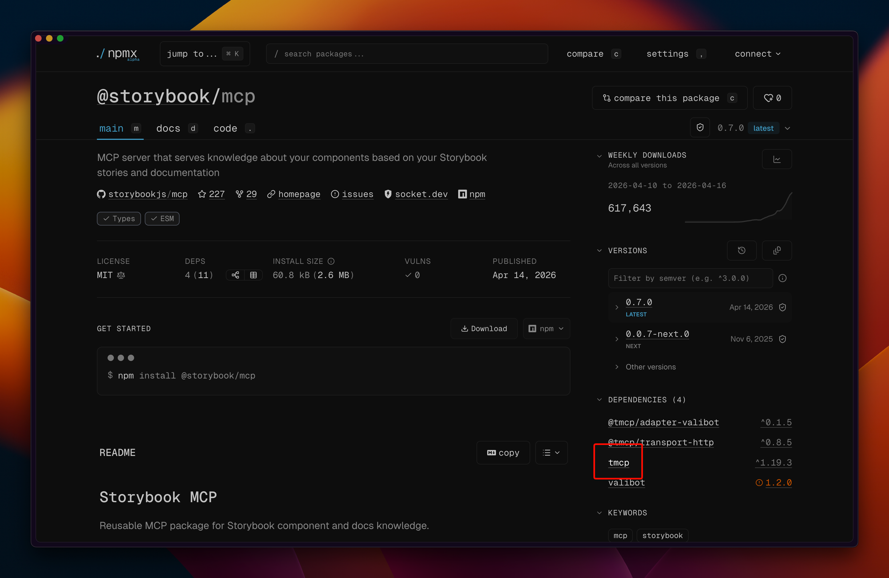Screen dimensions: 889x578
Task: Expand the 0.0.7-next.0 version row
Action: pyautogui.click(x=617, y=339)
